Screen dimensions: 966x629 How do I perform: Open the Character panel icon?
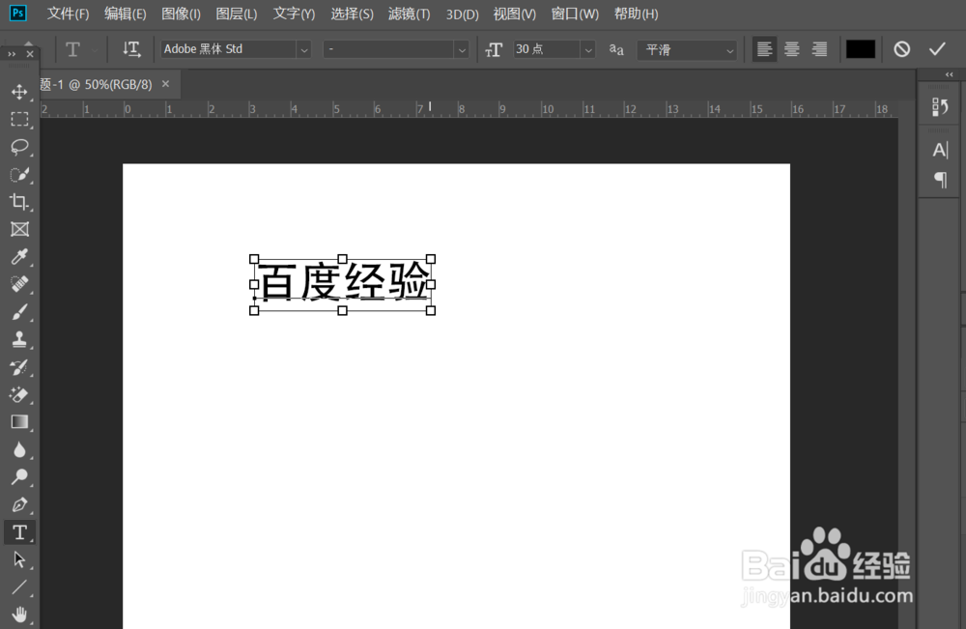click(940, 150)
